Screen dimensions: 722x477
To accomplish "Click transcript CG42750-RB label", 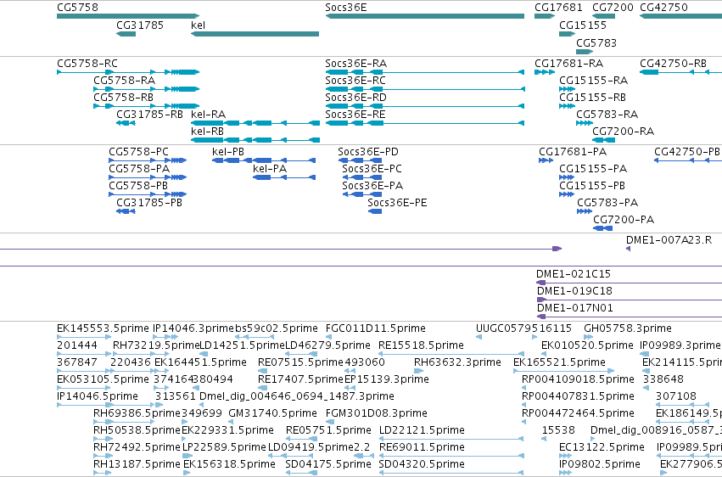I will click(x=673, y=64).
